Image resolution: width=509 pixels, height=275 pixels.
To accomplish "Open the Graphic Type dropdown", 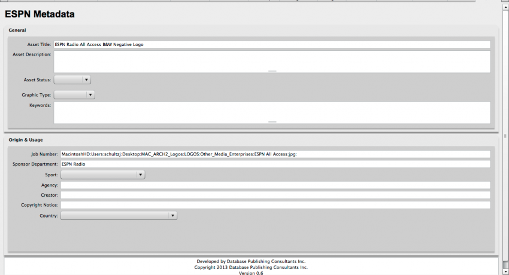I will 74,95.
